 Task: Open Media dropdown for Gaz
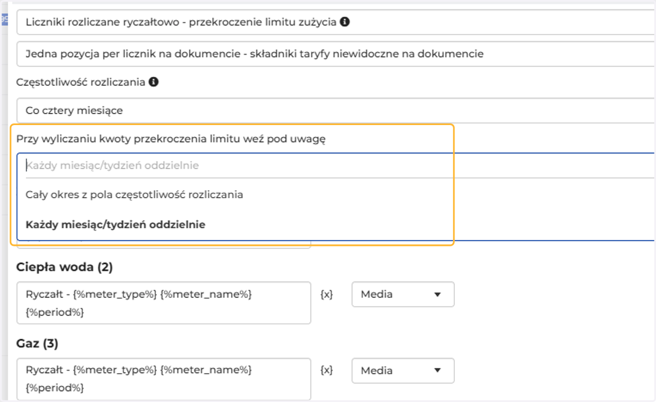(x=403, y=370)
